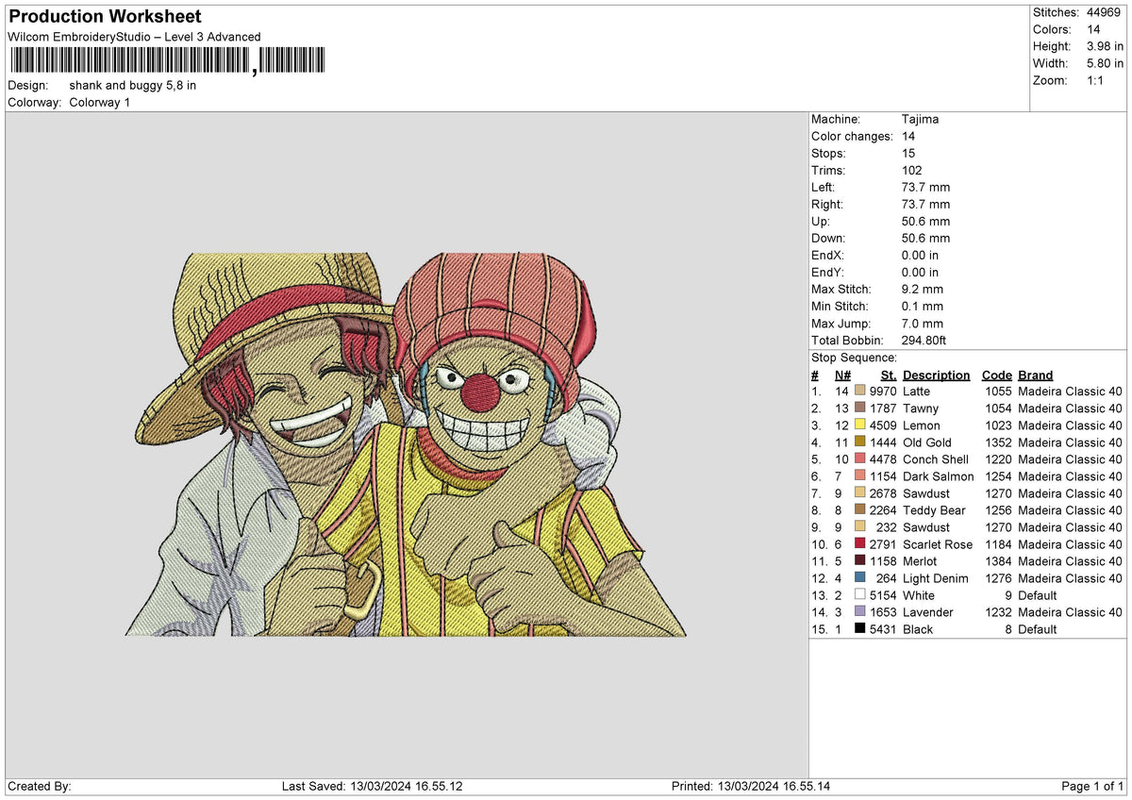The width and height of the screenshot is (1132, 800).
Task: Click the stitches value 44969
Action: click(1104, 12)
